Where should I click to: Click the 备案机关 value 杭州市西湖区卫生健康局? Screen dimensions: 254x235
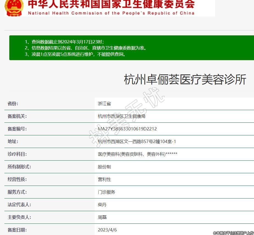click(x=122, y=116)
